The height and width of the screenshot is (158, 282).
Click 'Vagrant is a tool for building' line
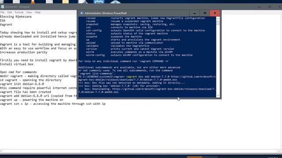point(38,44)
